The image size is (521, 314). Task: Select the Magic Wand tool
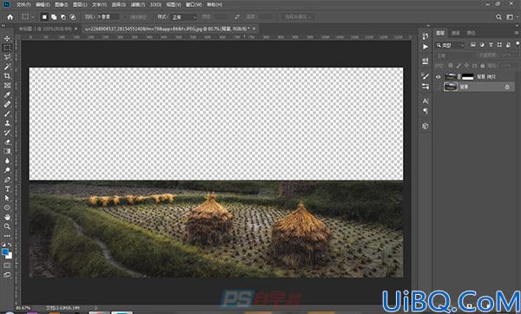tap(7, 67)
